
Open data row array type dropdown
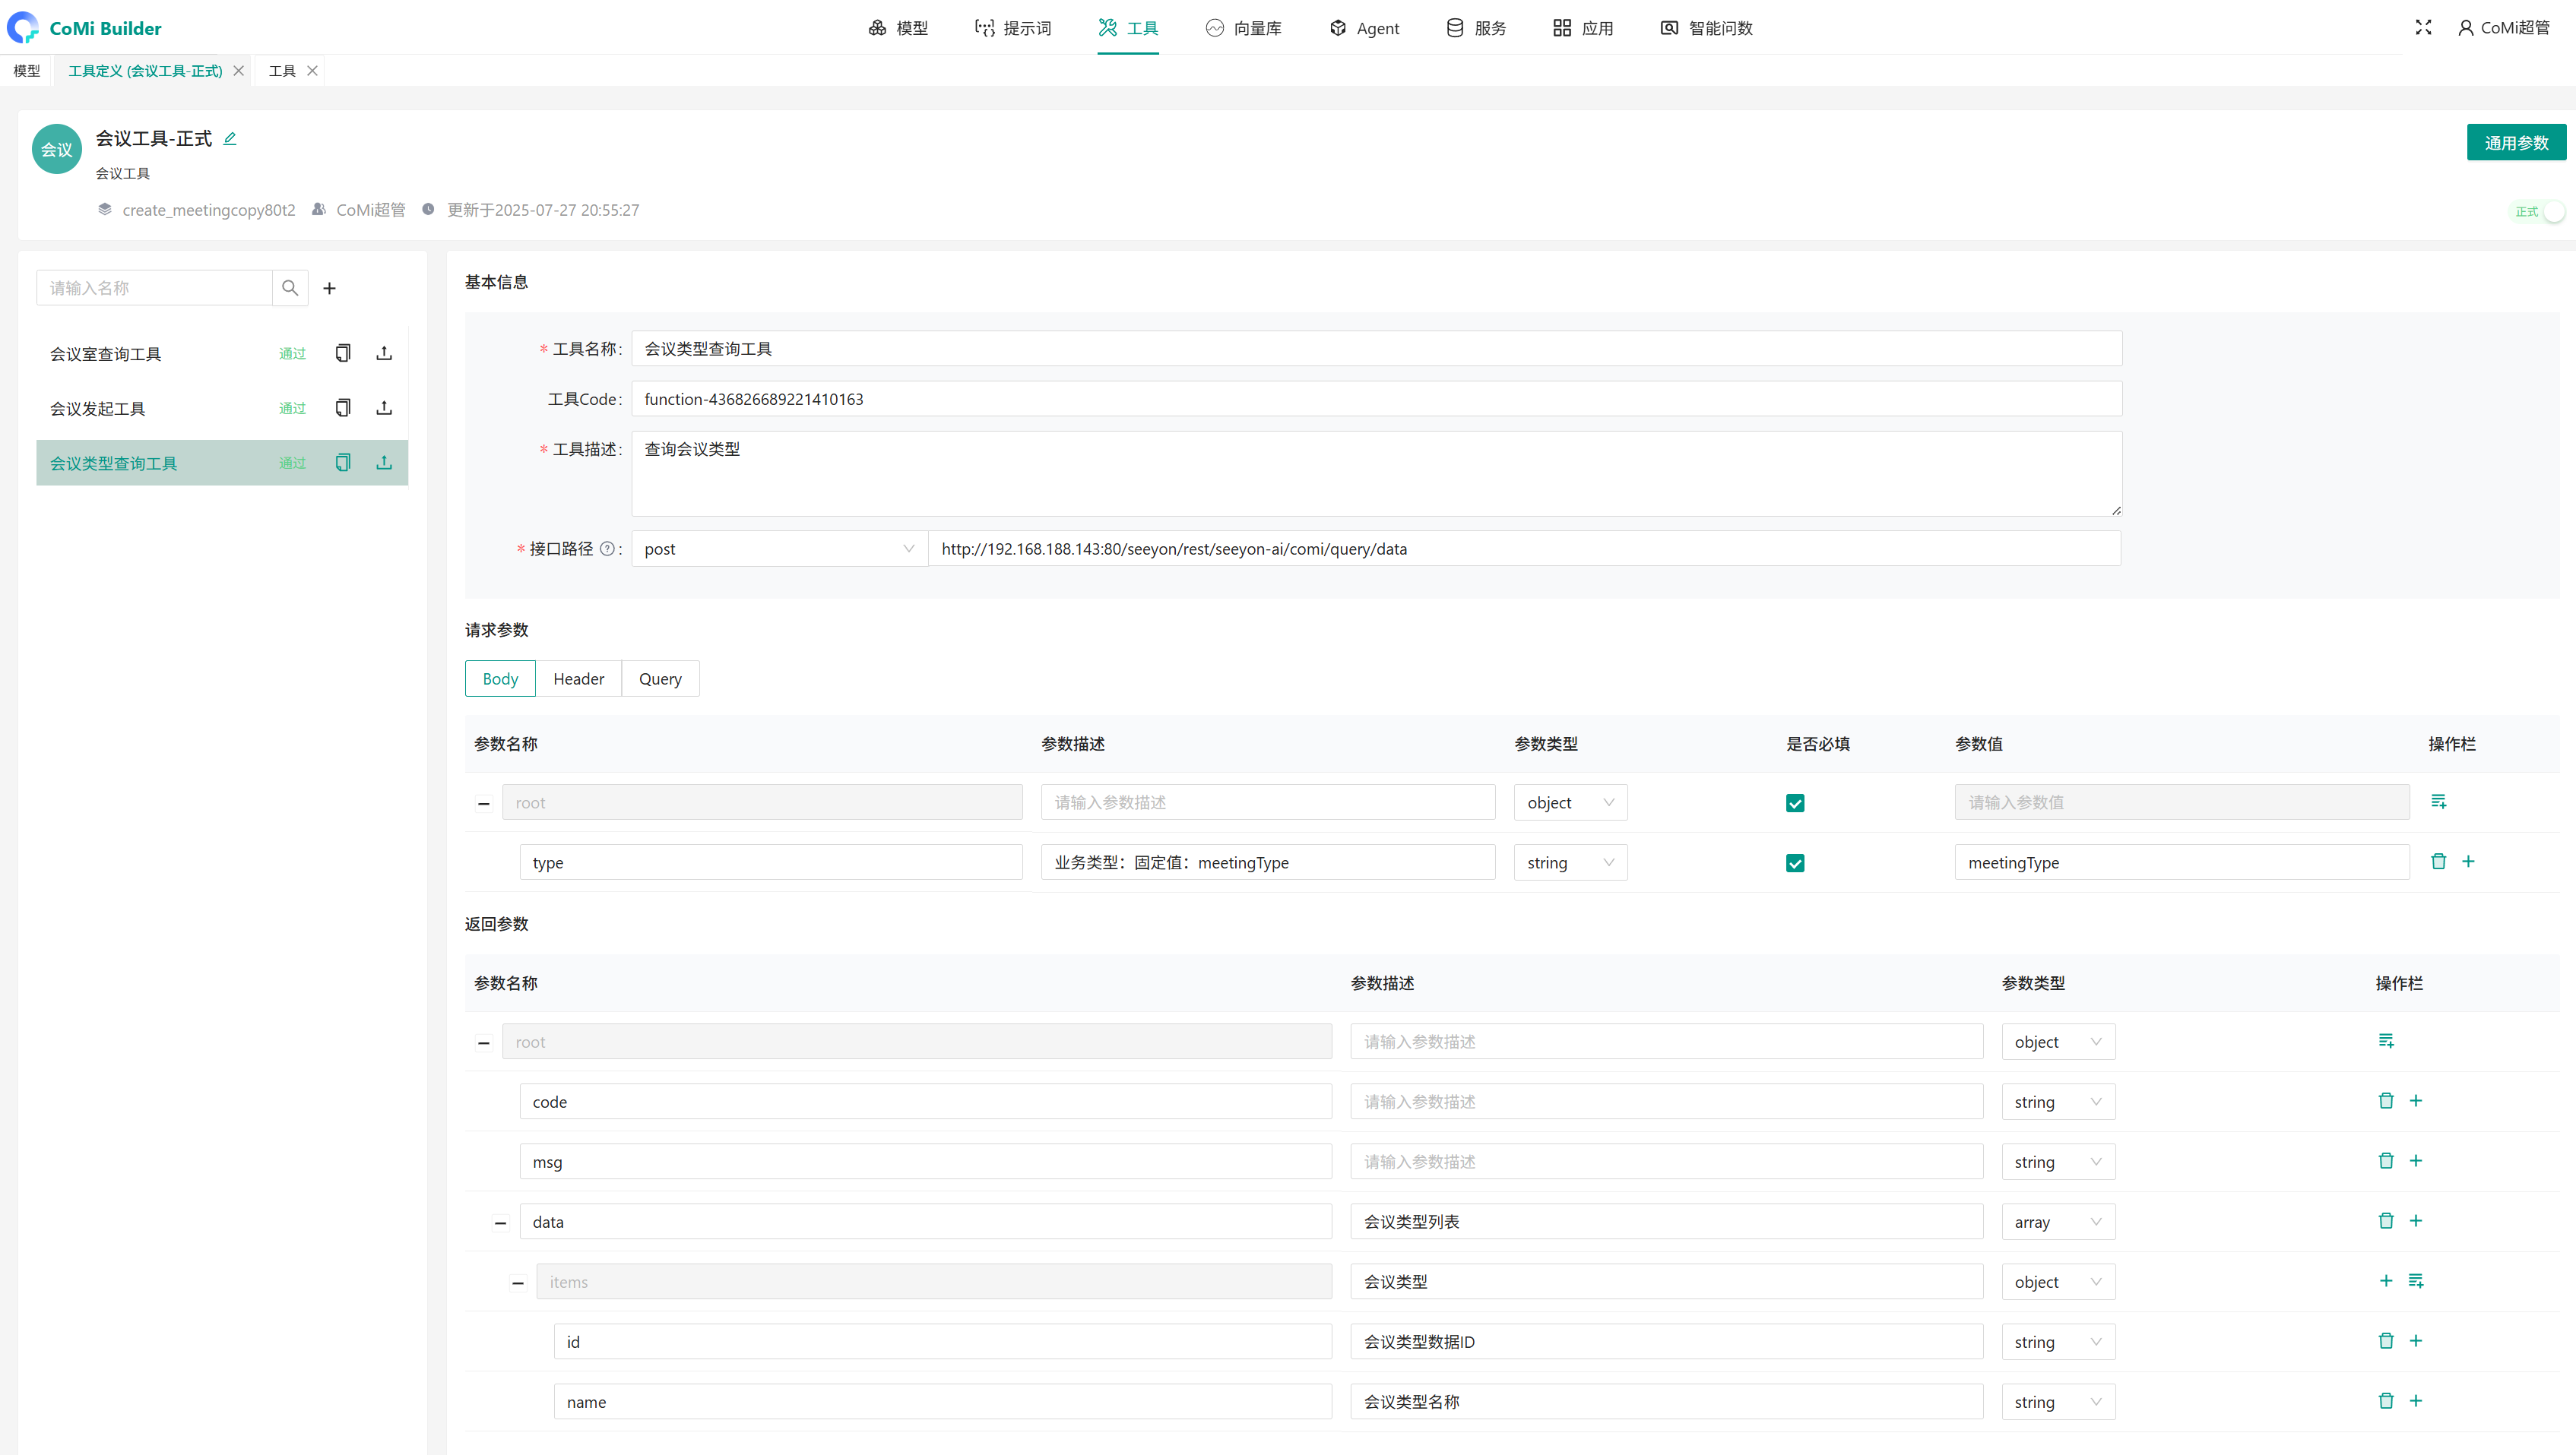[2058, 1223]
